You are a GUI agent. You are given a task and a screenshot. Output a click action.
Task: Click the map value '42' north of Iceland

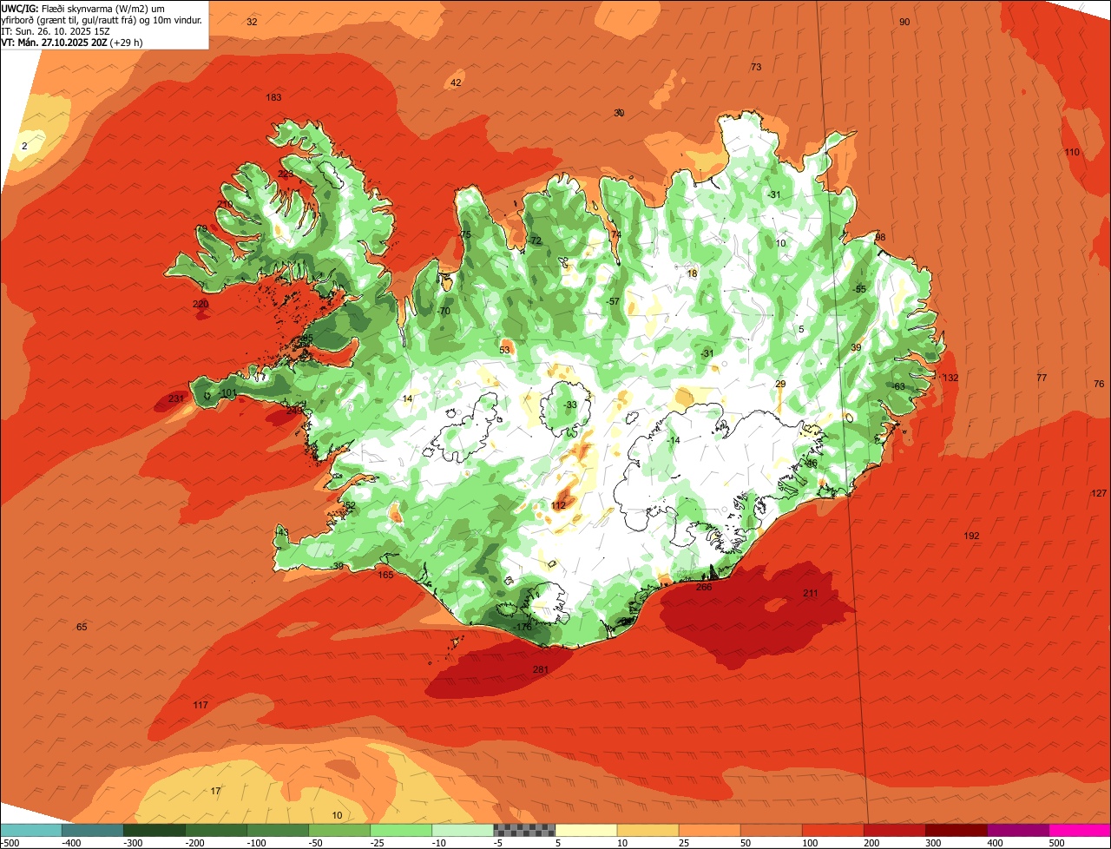pos(456,82)
